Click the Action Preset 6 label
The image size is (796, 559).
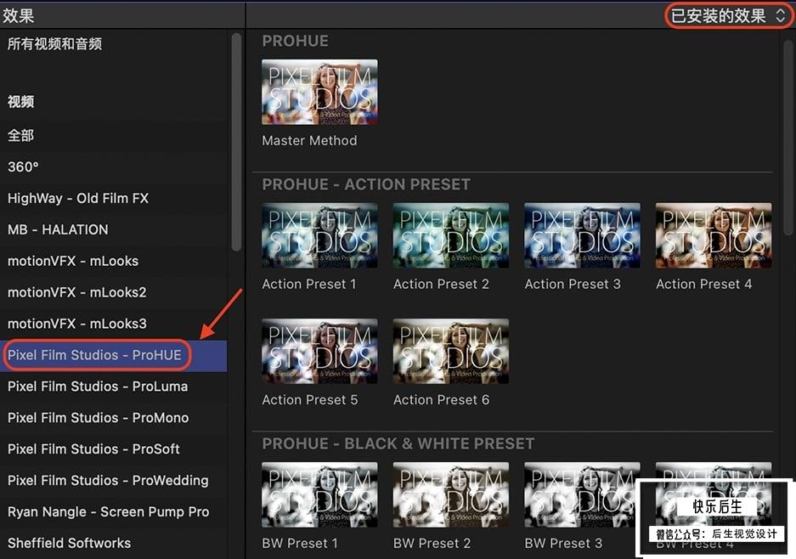[442, 400]
